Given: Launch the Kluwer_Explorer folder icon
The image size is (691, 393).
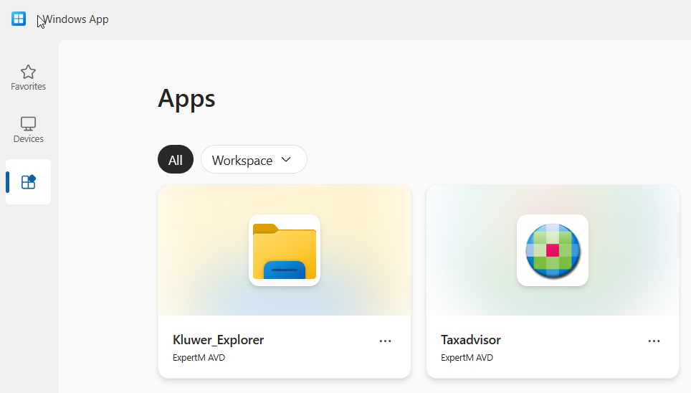Looking at the screenshot, I should coord(284,250).
